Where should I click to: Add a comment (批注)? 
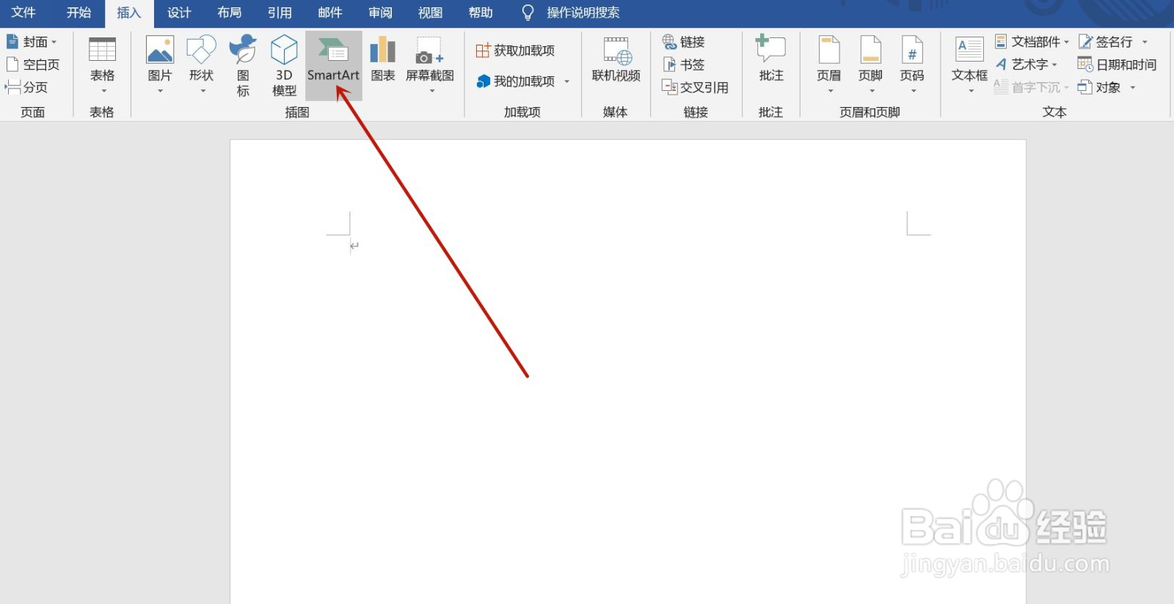[771, 60]
